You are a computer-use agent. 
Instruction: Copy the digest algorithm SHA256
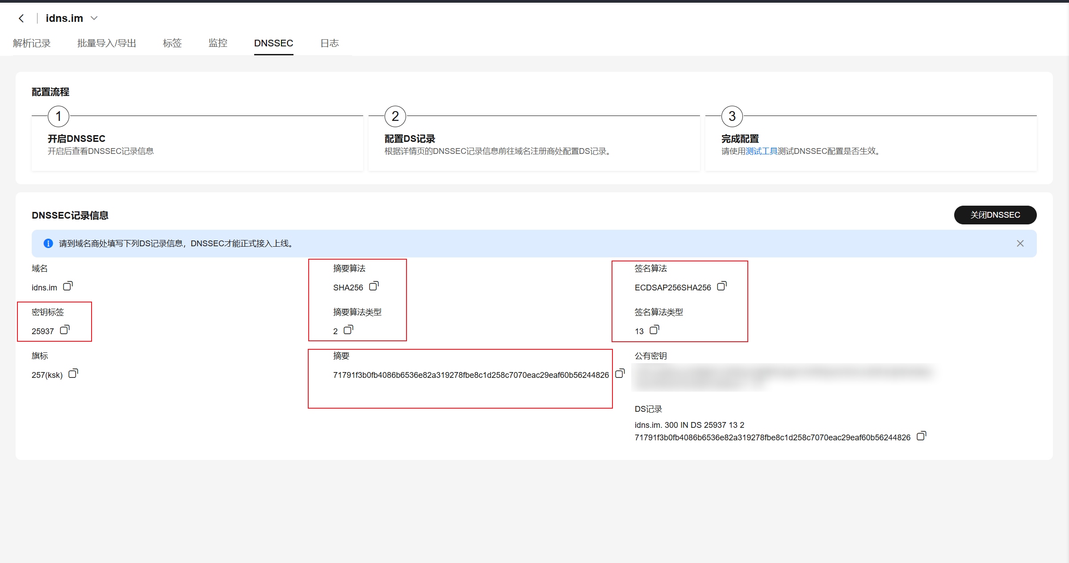click(374, 286)
